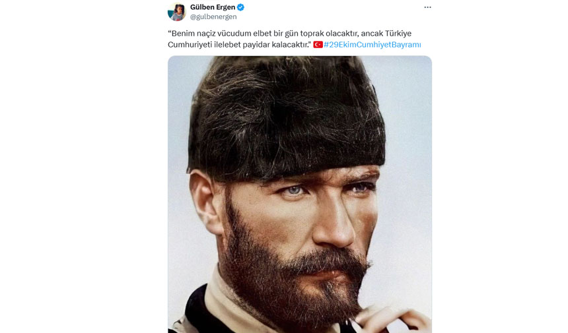The image size is (568, 333).
Task: Click the @gulbenergen handle
Action: pos(213,17)
